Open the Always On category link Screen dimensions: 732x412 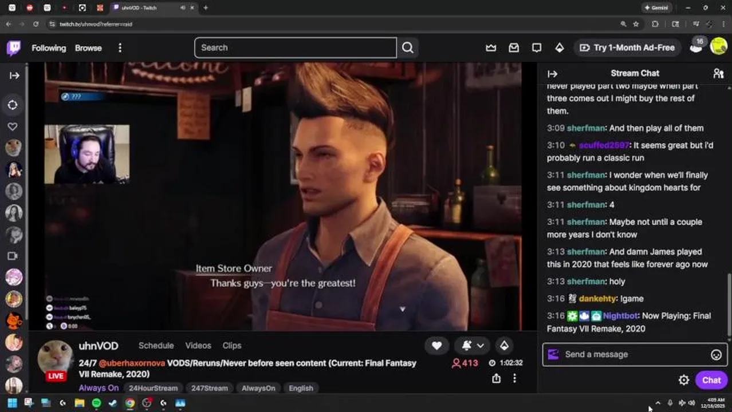[99, 388]
